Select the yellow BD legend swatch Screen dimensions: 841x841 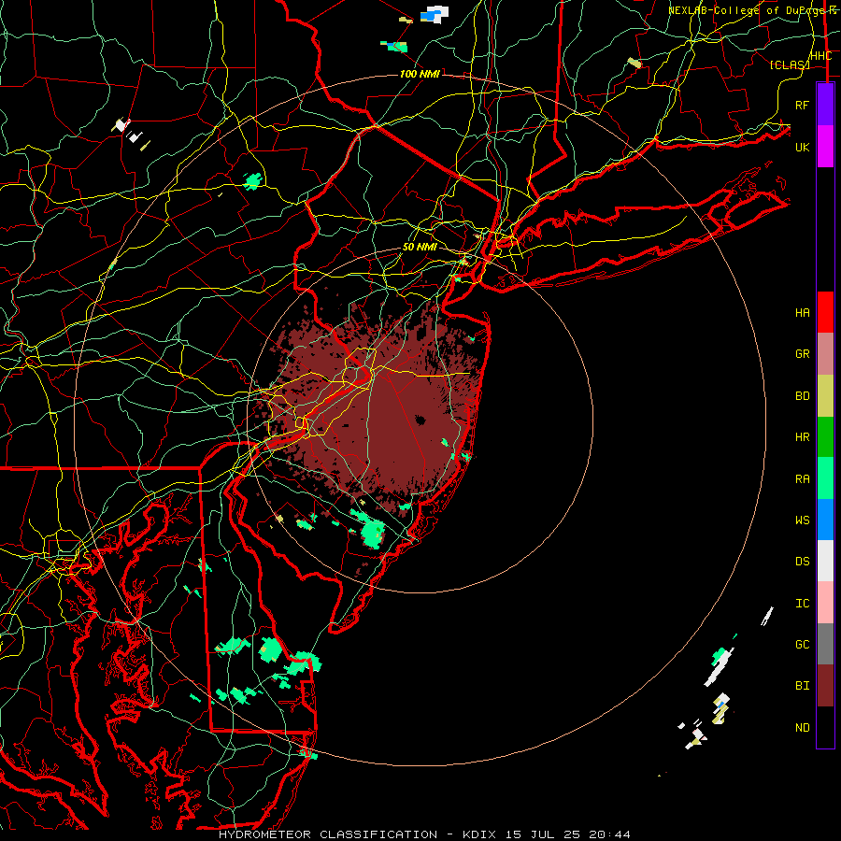point(825,396)
